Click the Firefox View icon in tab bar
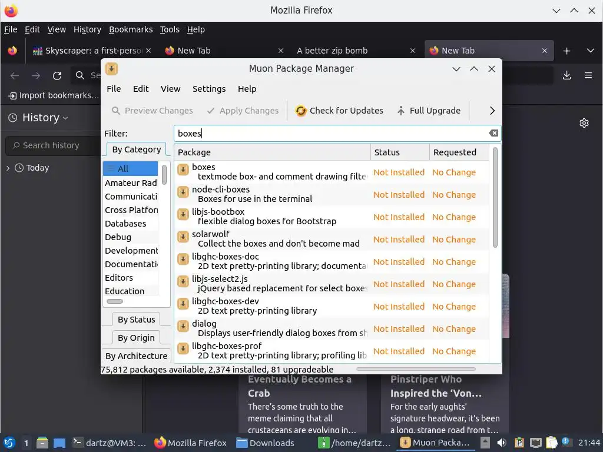This screenshot has height=452, width=603. (x=12, y=51)
